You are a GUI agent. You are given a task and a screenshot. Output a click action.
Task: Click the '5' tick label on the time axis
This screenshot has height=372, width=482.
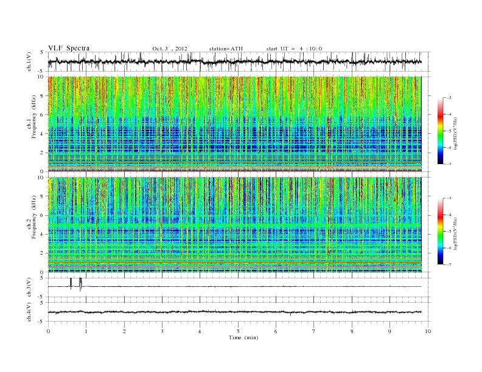238,331
